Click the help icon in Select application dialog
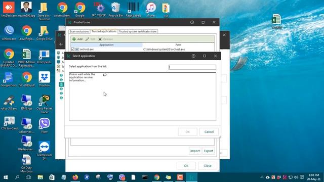This screenshot has width=324, height=182. click(x=193, y=56)
